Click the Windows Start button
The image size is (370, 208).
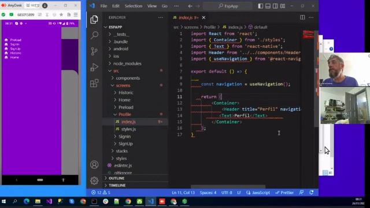click(x=3, y=202)
